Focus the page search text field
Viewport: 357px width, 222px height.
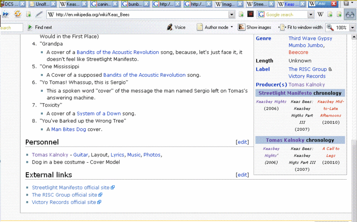coord(11,28)
